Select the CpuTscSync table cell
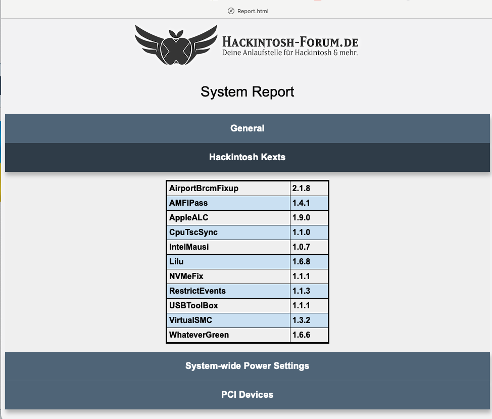Viewport: 492px width, 419px height. click(x=228, y=232)
